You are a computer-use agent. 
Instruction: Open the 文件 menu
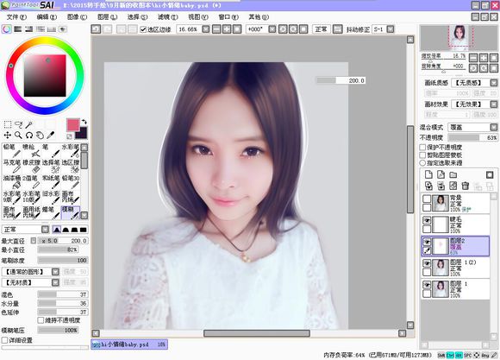[16, 17]
